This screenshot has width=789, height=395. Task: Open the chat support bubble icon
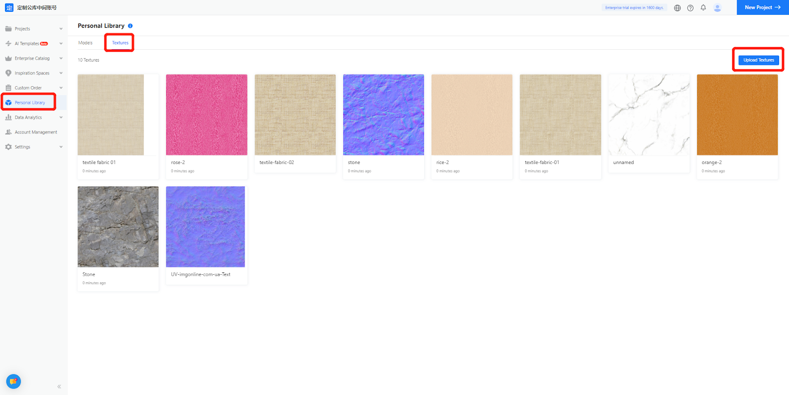(13, 382)
